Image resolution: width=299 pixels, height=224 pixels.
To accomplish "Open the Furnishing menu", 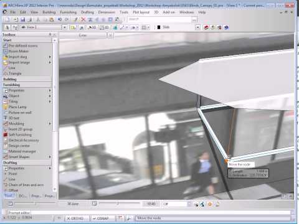I will click(x=69, y=12).
